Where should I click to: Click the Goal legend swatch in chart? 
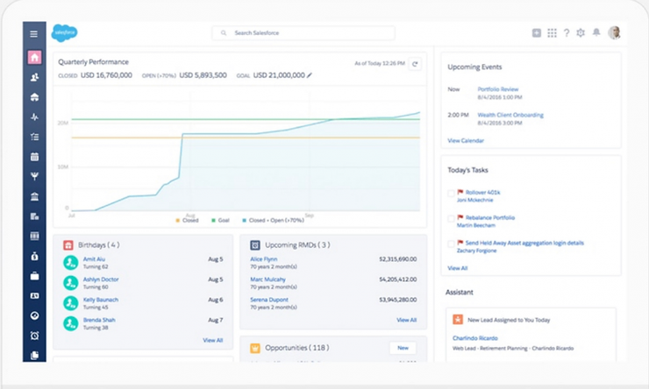coord(213,220)
